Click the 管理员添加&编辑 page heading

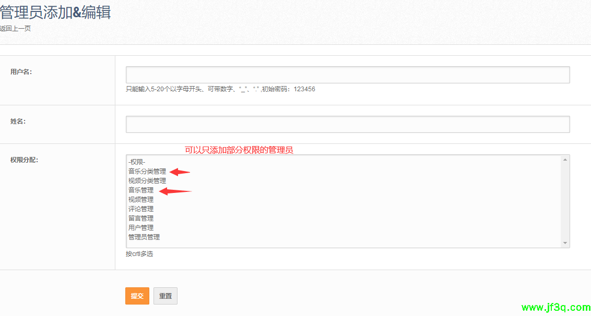(x=55, y=13)
